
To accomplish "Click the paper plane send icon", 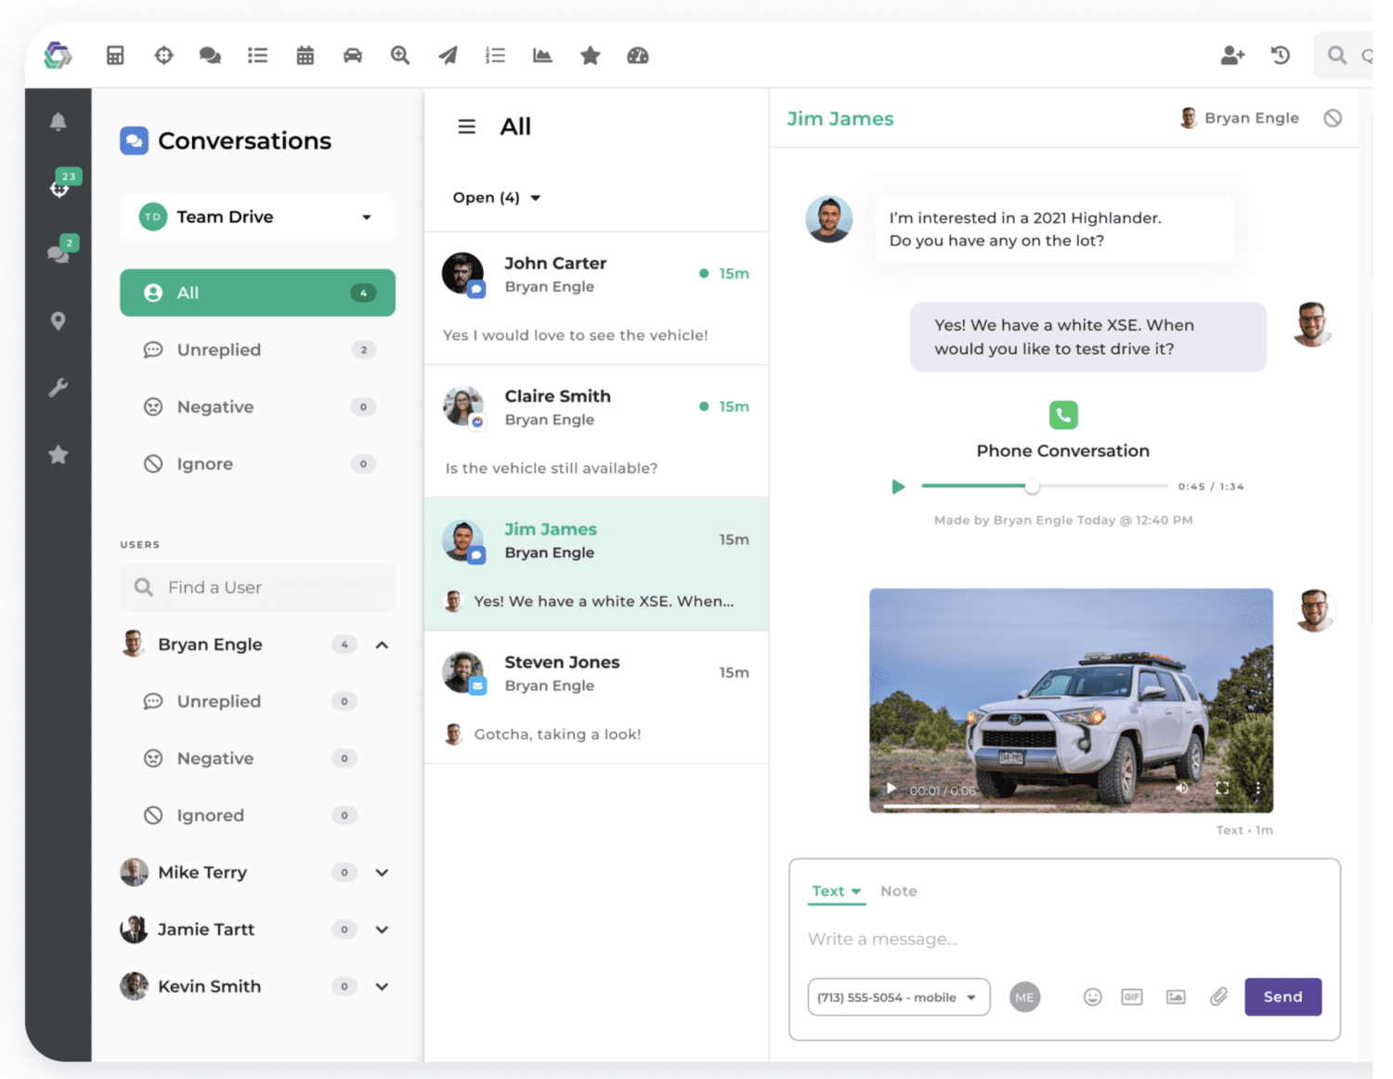I will coord(448,56).
